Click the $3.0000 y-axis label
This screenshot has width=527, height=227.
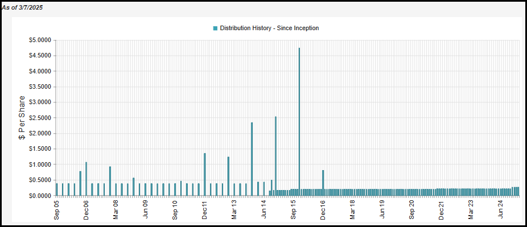[x=40, y=102]
